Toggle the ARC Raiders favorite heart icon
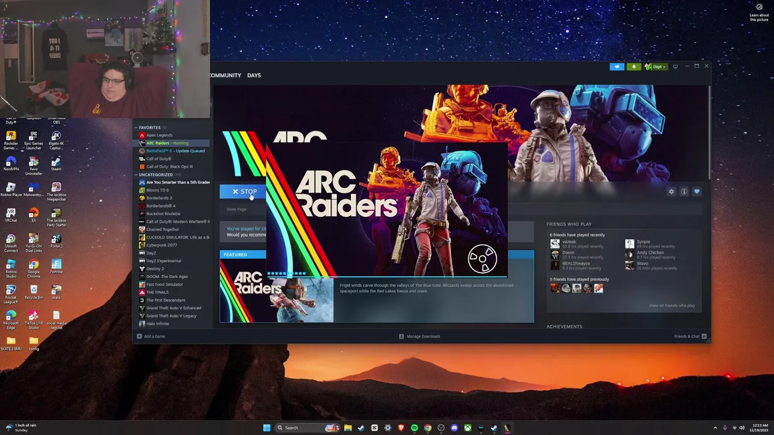This screenshot has width=774, height=435. click(x=697, y=192)
